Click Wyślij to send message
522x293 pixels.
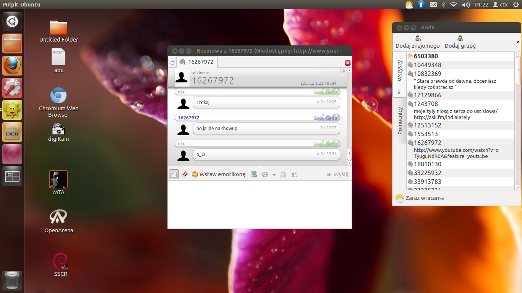[337, 174]
